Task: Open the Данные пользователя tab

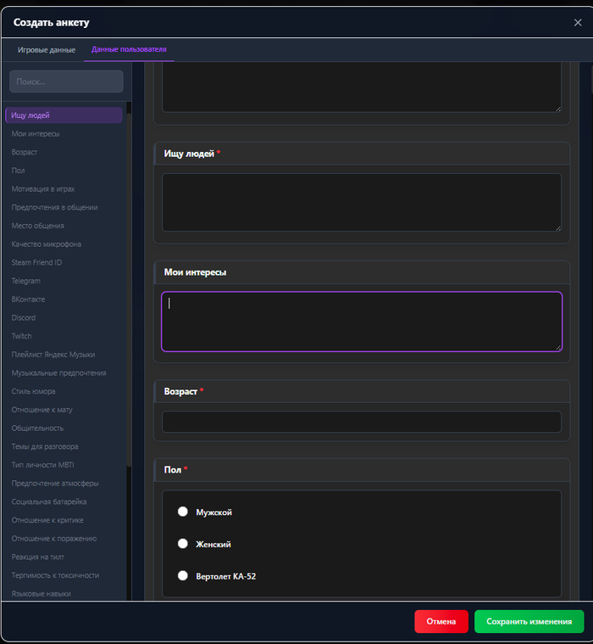Action: pyautogui.click(x=129, y=50)
